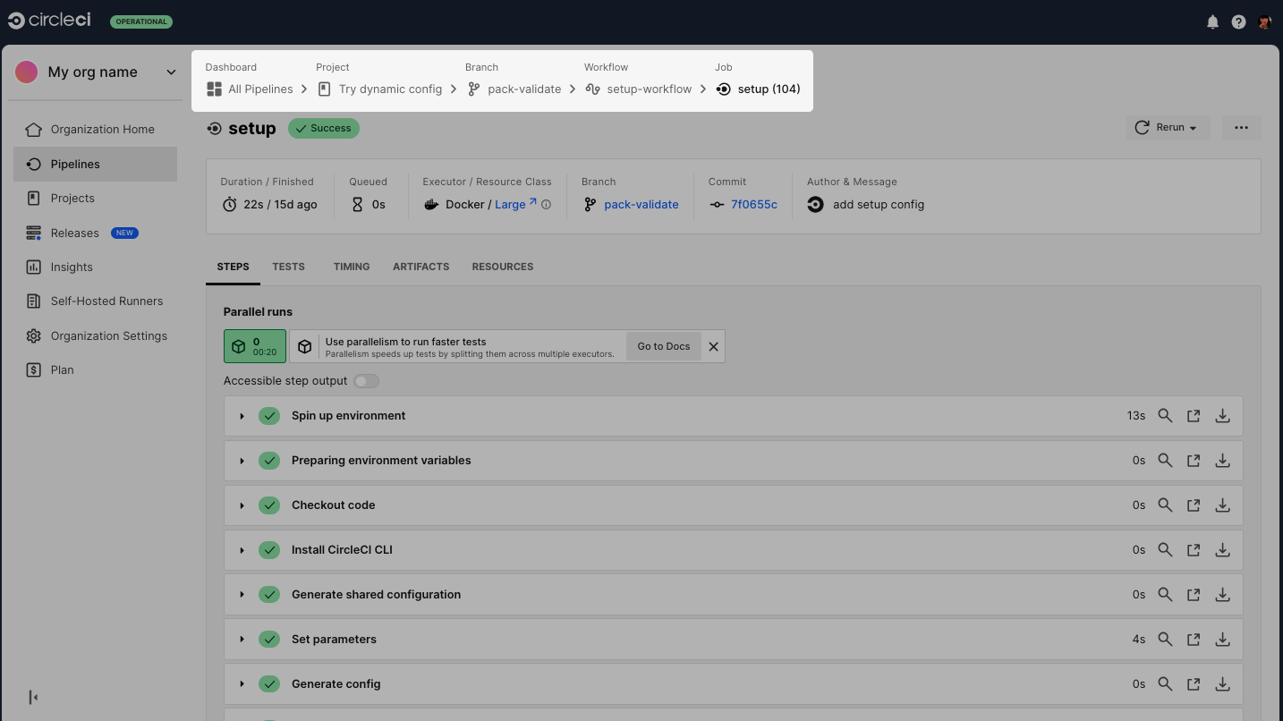Search Generate shared configuration output
The image size is (1283, 721).
point(1165,595)
